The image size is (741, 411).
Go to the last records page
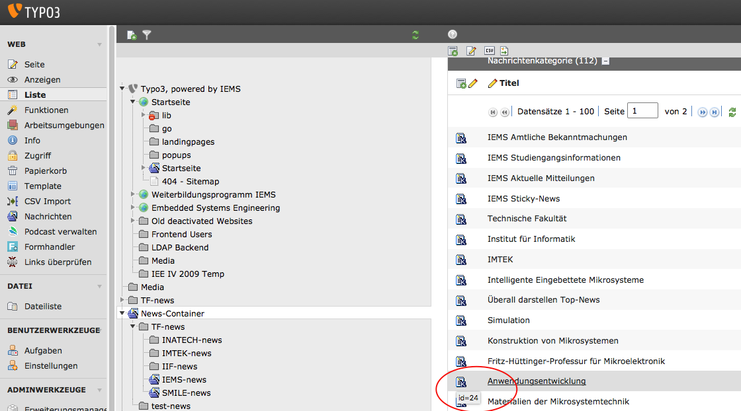click(715, 112)
